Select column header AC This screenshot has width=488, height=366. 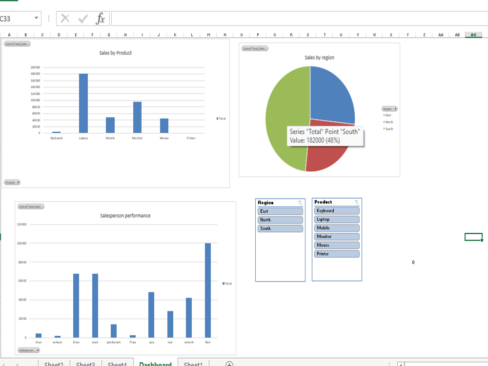pyautogui.click(x=473, y=35)
